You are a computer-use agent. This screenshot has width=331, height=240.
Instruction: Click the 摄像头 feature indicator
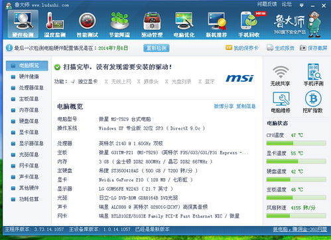pyautogui.click(x=147, y=82)
